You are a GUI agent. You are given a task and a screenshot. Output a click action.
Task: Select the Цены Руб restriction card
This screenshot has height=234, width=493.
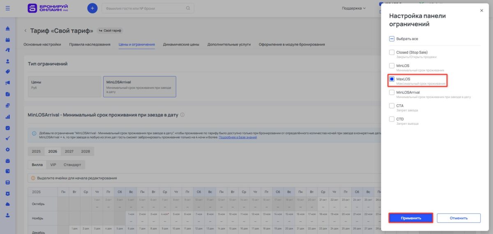point(64,87)
